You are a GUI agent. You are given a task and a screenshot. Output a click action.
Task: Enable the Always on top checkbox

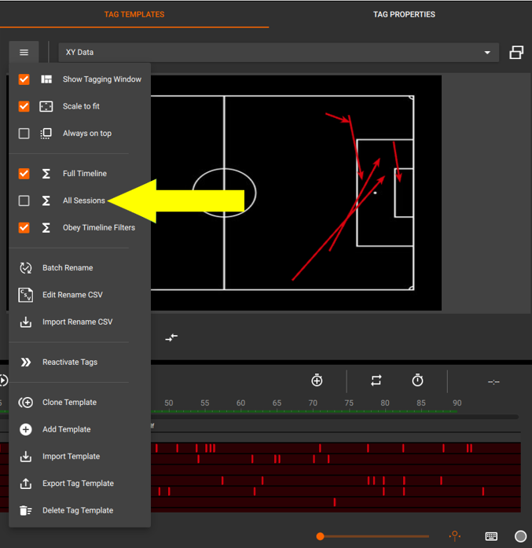click(x=24, y=133)
